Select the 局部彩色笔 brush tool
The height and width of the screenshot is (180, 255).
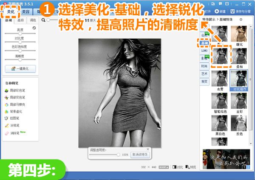point(15,90)
